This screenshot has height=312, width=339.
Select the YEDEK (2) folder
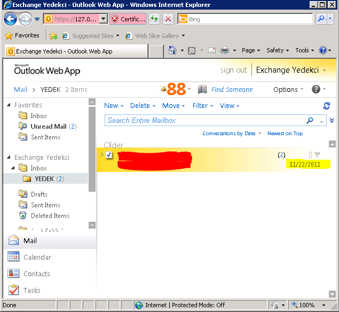(46, 179)
